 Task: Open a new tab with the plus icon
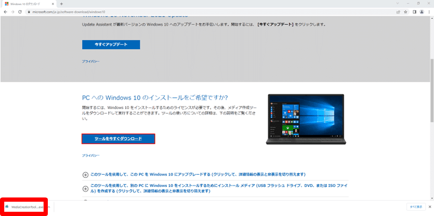tap(62, 4)
